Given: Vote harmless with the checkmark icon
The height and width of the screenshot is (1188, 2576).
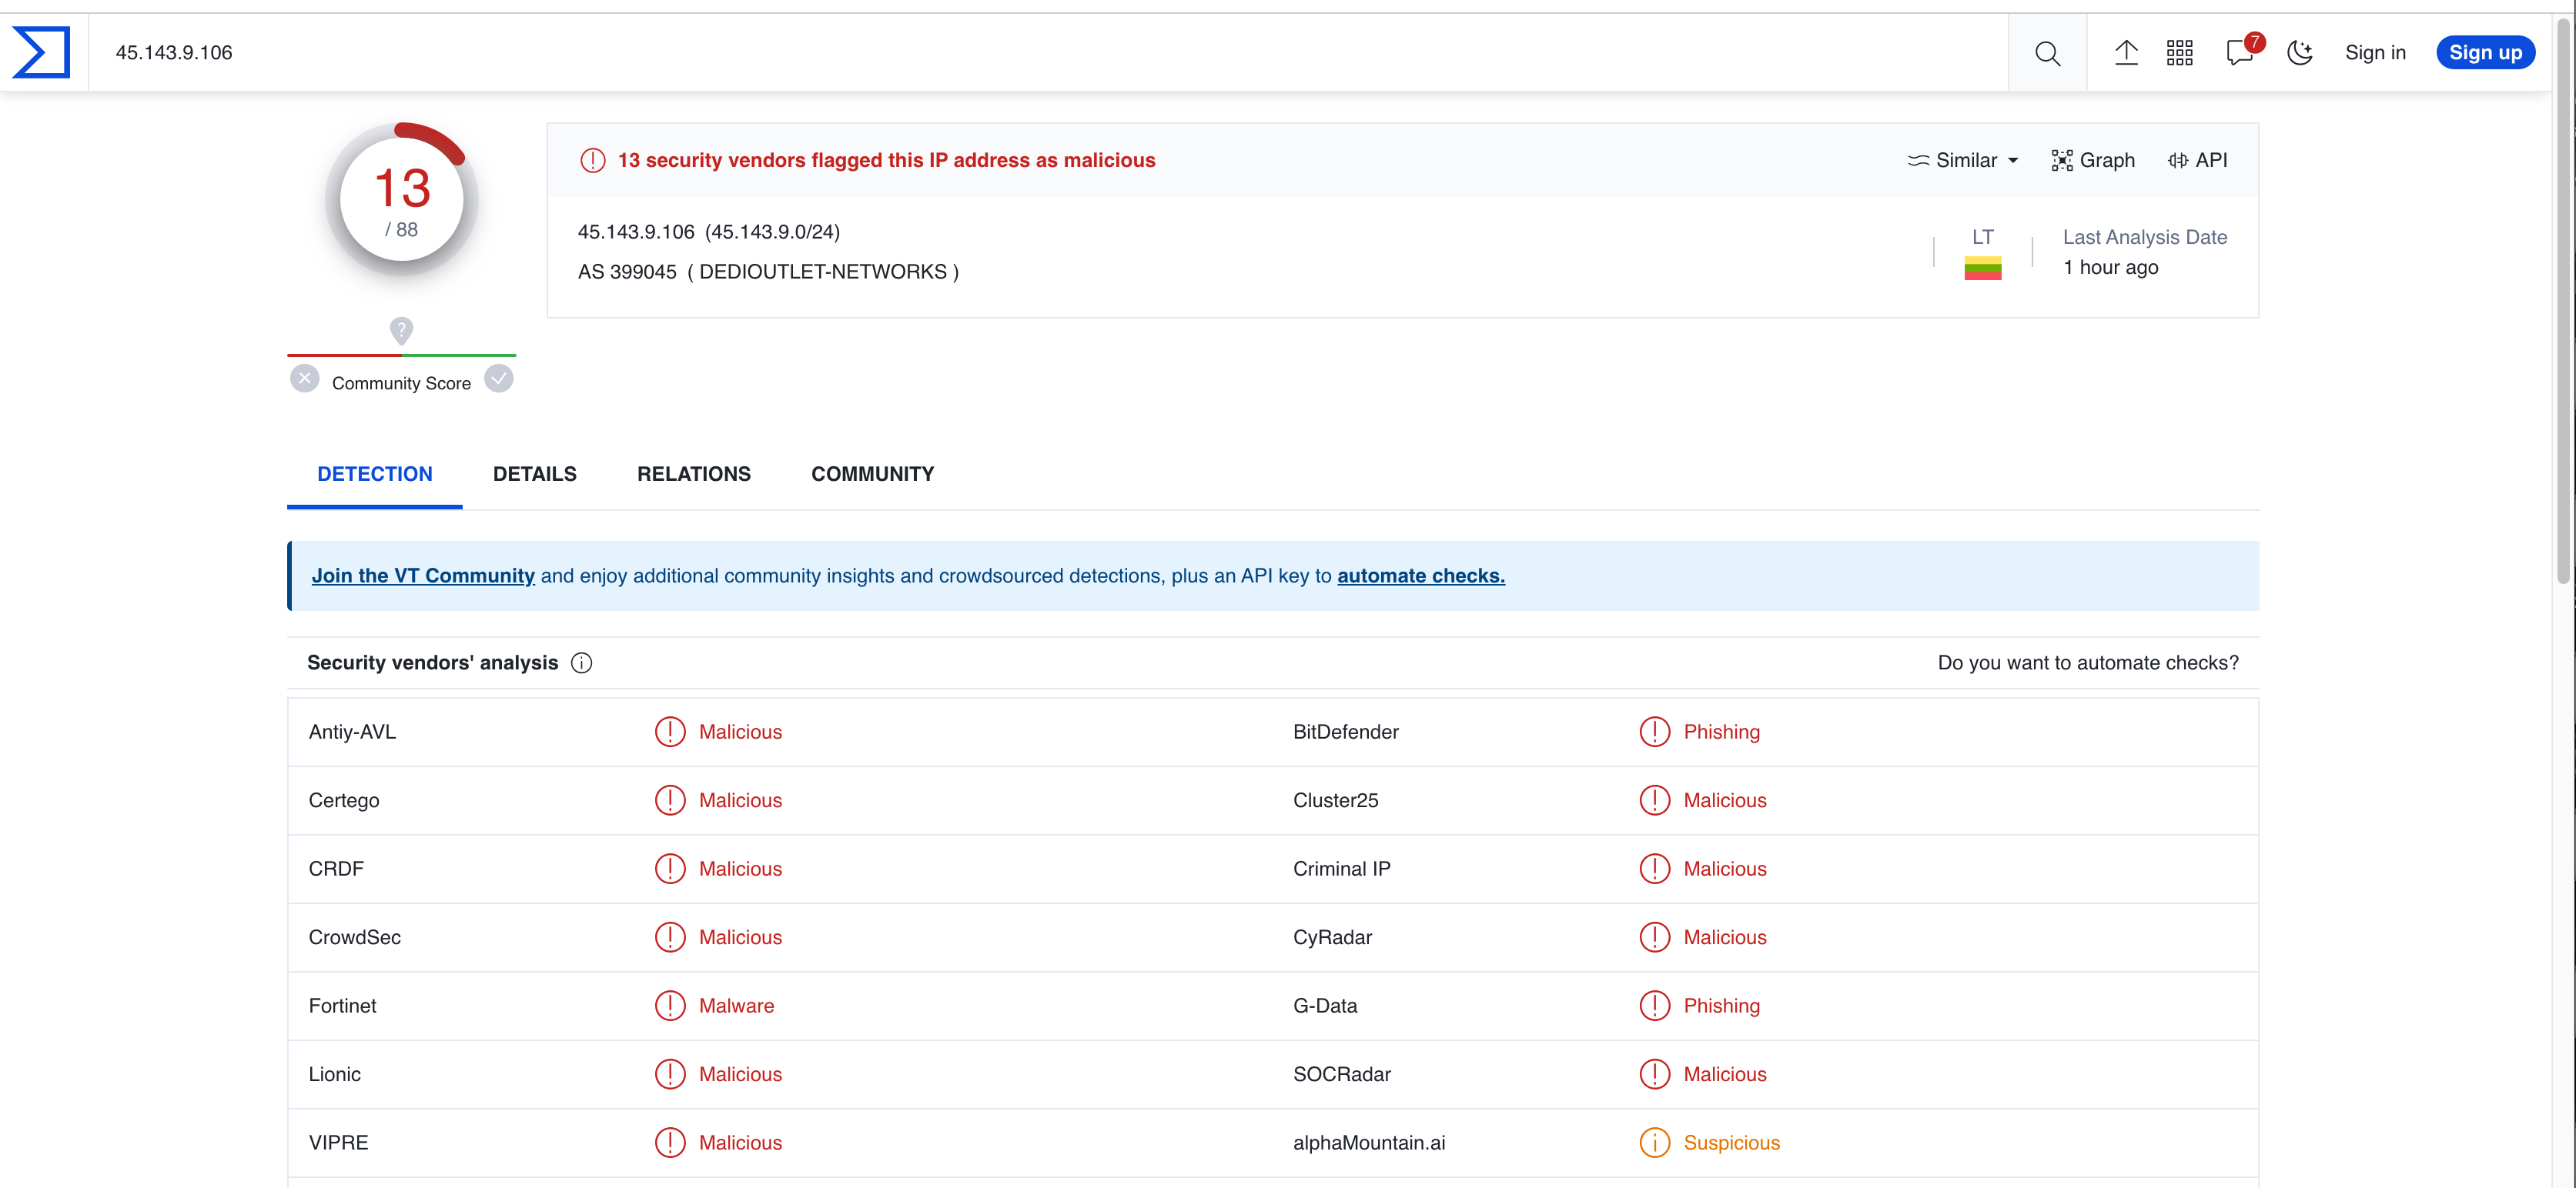Looking at the screenshot, I should (498, 379).
